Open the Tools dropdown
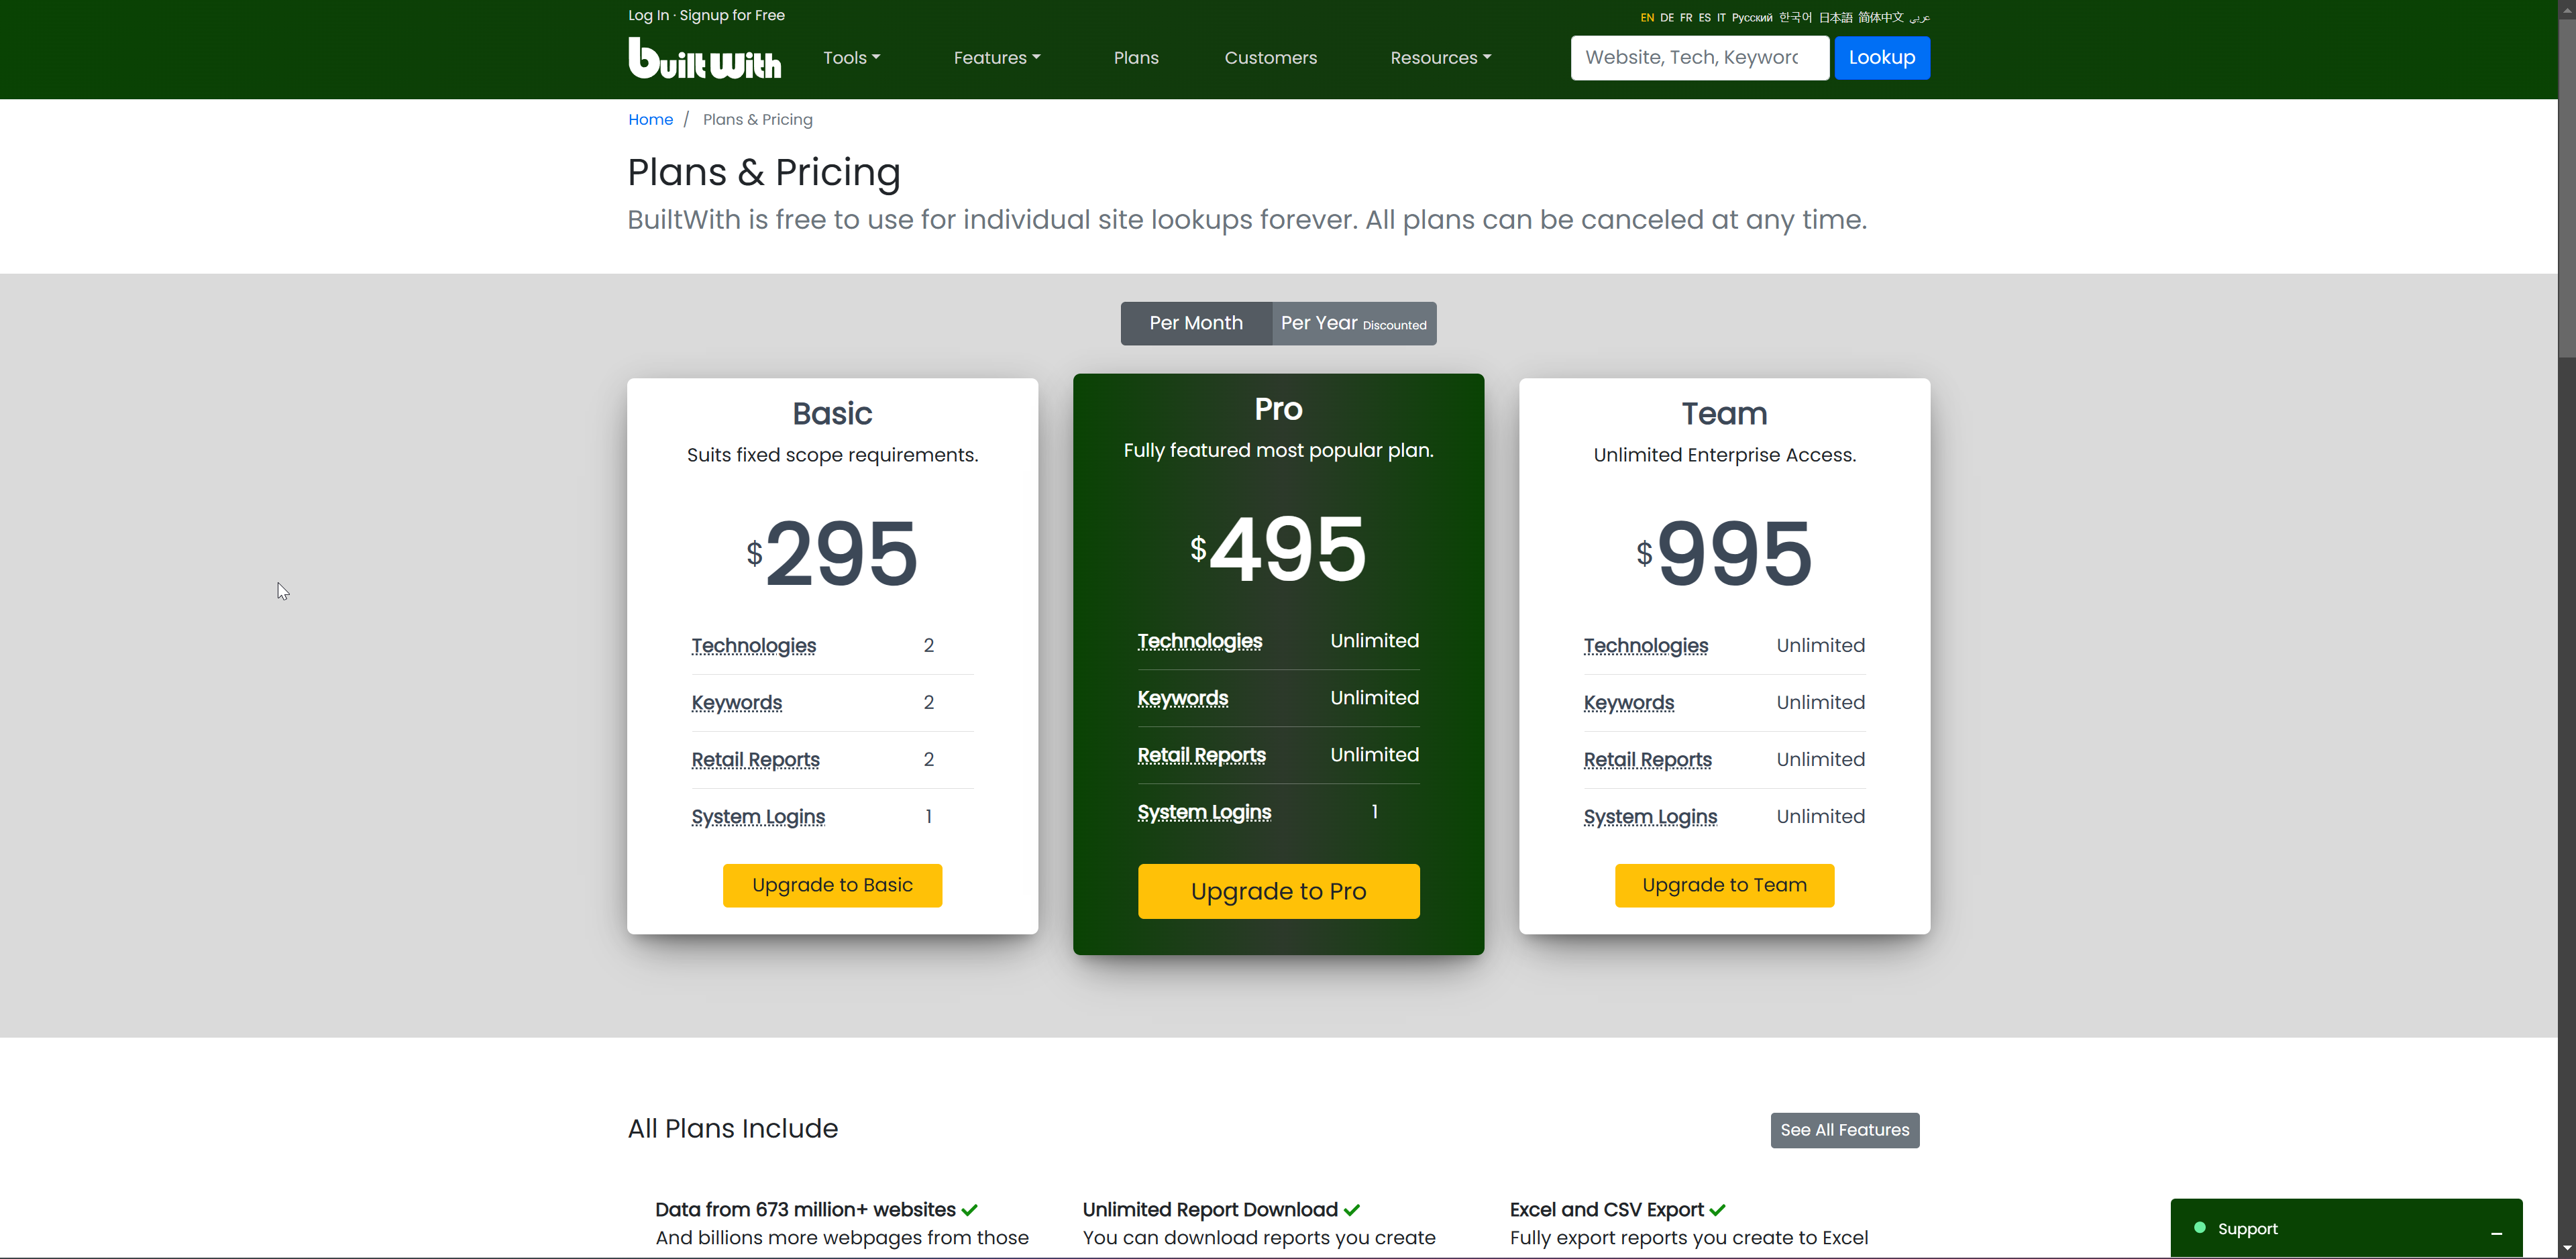 click(851, 57)
